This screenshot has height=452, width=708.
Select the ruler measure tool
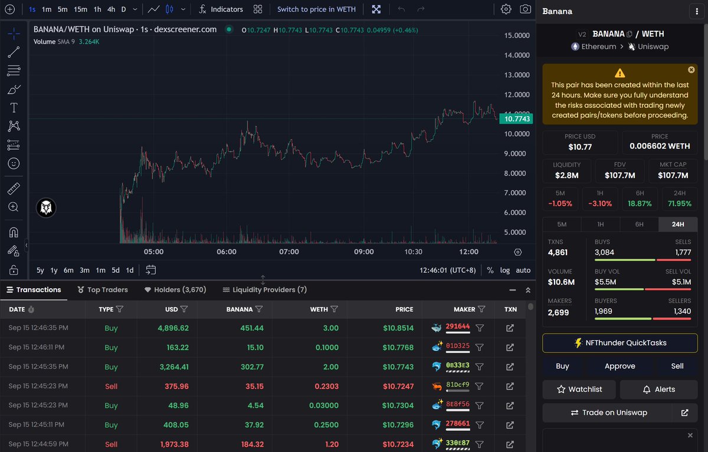click(14, 189)
